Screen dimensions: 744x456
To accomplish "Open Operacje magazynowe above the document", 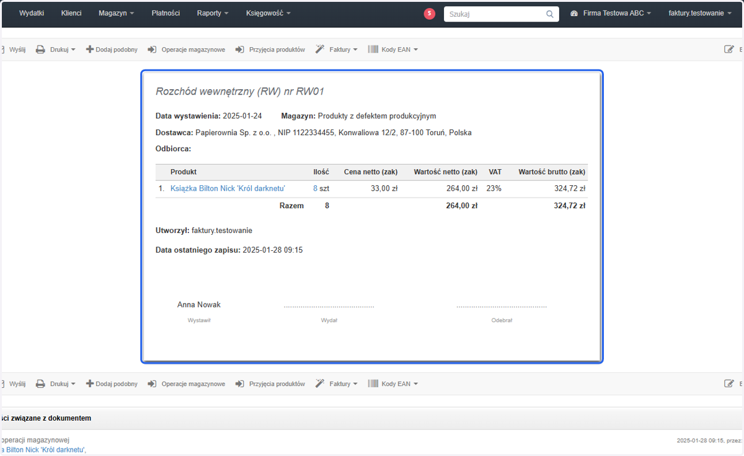I will (x=186, y=50).
